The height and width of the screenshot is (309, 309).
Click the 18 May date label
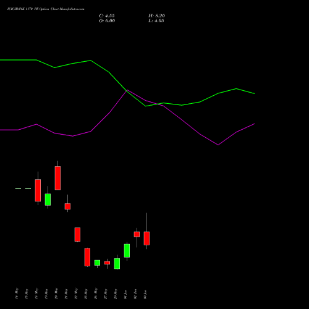tap(36, 294)
